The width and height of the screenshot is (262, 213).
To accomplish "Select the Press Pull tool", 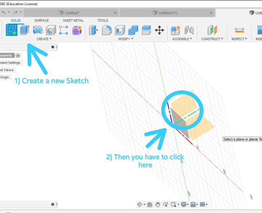I will coord(94,30).
